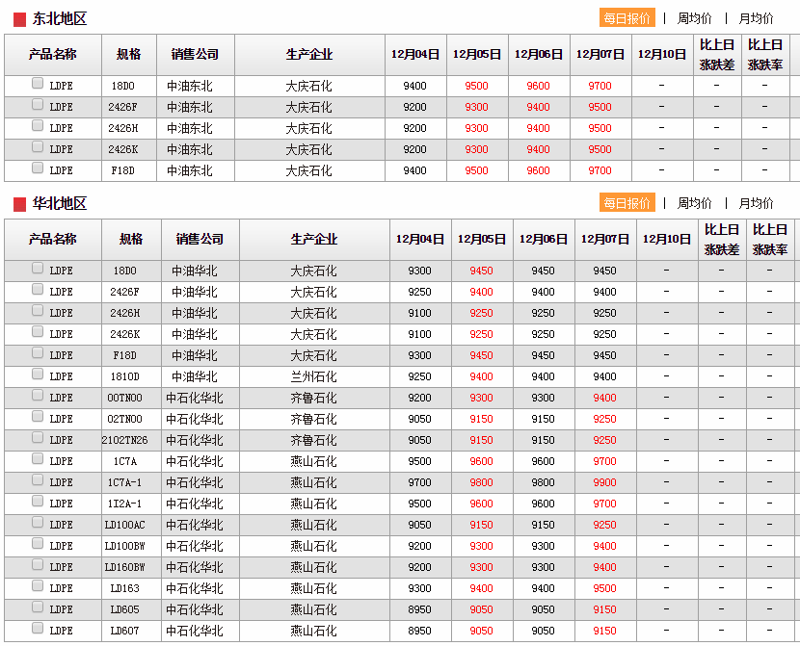Tick the 2426H checkbox in the 东北地区 table
The width and height of the screenshot is (800, 646).
click(38, 126)
